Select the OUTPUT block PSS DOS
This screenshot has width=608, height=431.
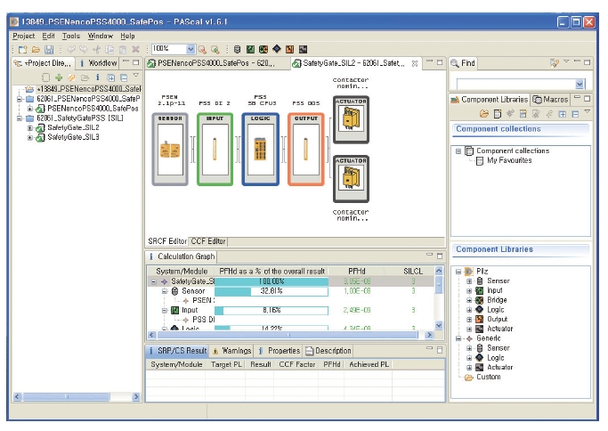click(306, 150)
